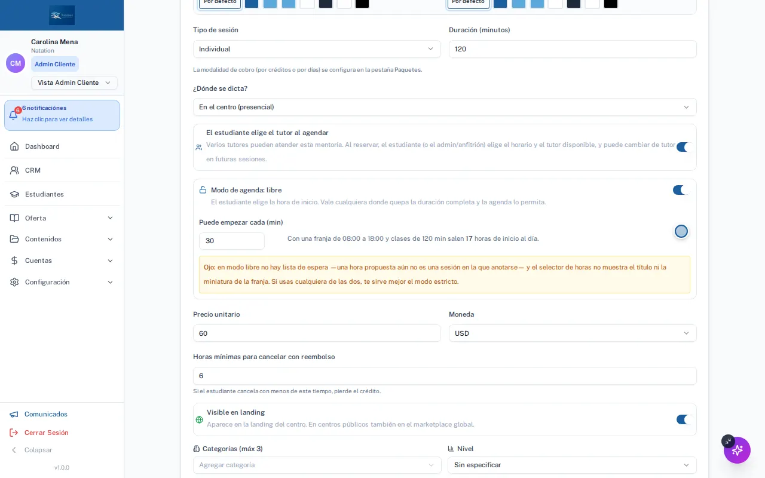Click the people icon beside tutor selection text

pyautogui.click(x=199, y=147)
